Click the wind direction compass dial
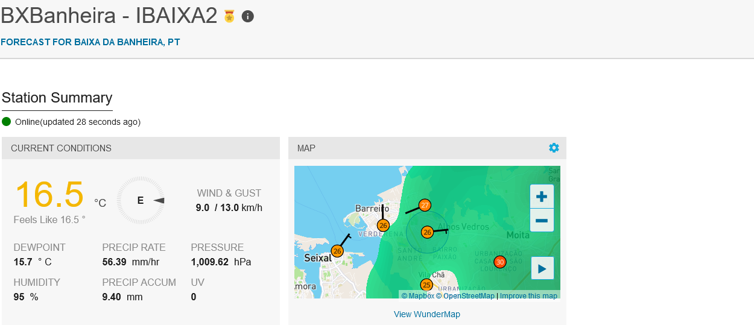Viewport: 754px width, 325px height. [x=141, y=200]
